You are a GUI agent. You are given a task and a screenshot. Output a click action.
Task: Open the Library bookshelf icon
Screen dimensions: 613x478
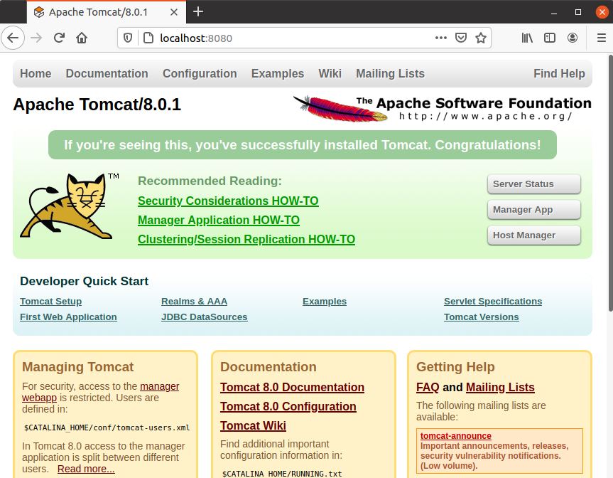(527, 38)
